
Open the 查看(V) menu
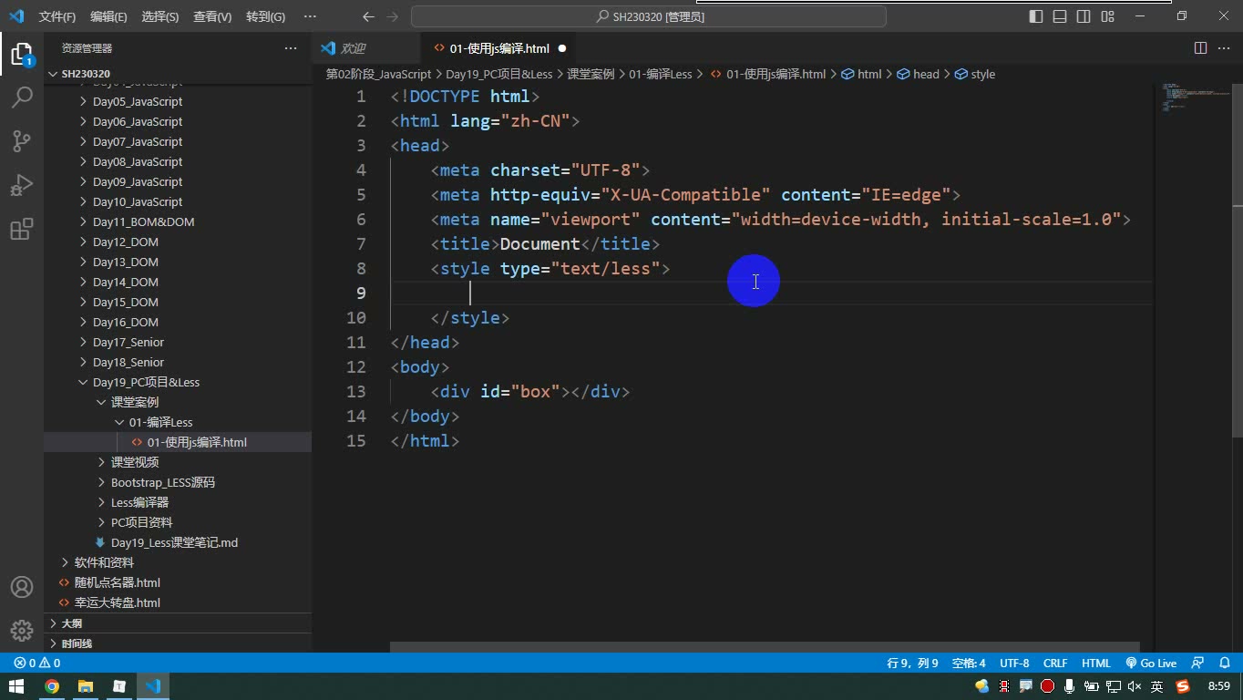pos(212,16)
